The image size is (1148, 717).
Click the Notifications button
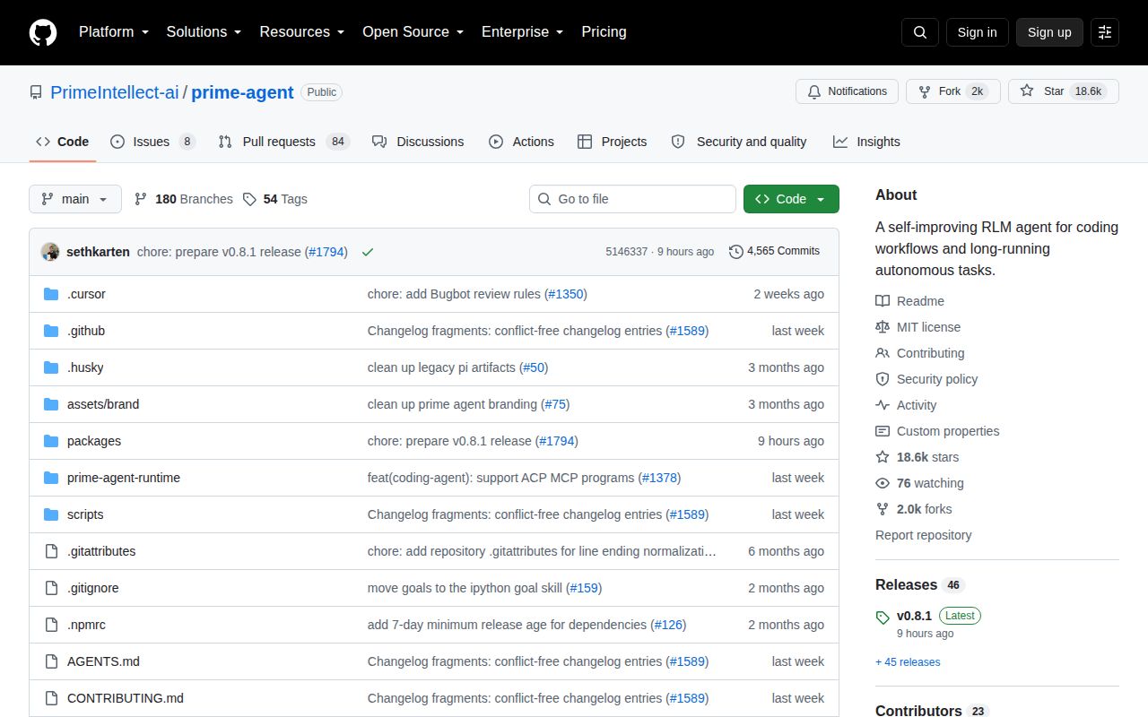coord(848,91)
